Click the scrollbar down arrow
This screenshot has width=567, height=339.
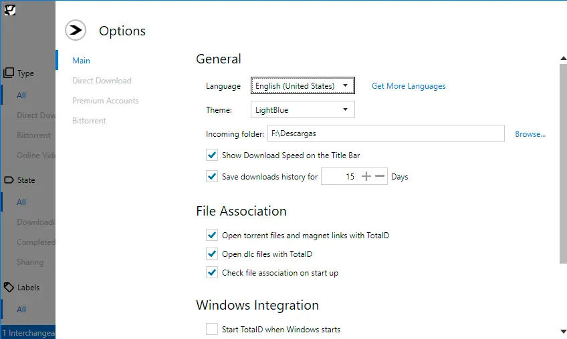point(563,331)
